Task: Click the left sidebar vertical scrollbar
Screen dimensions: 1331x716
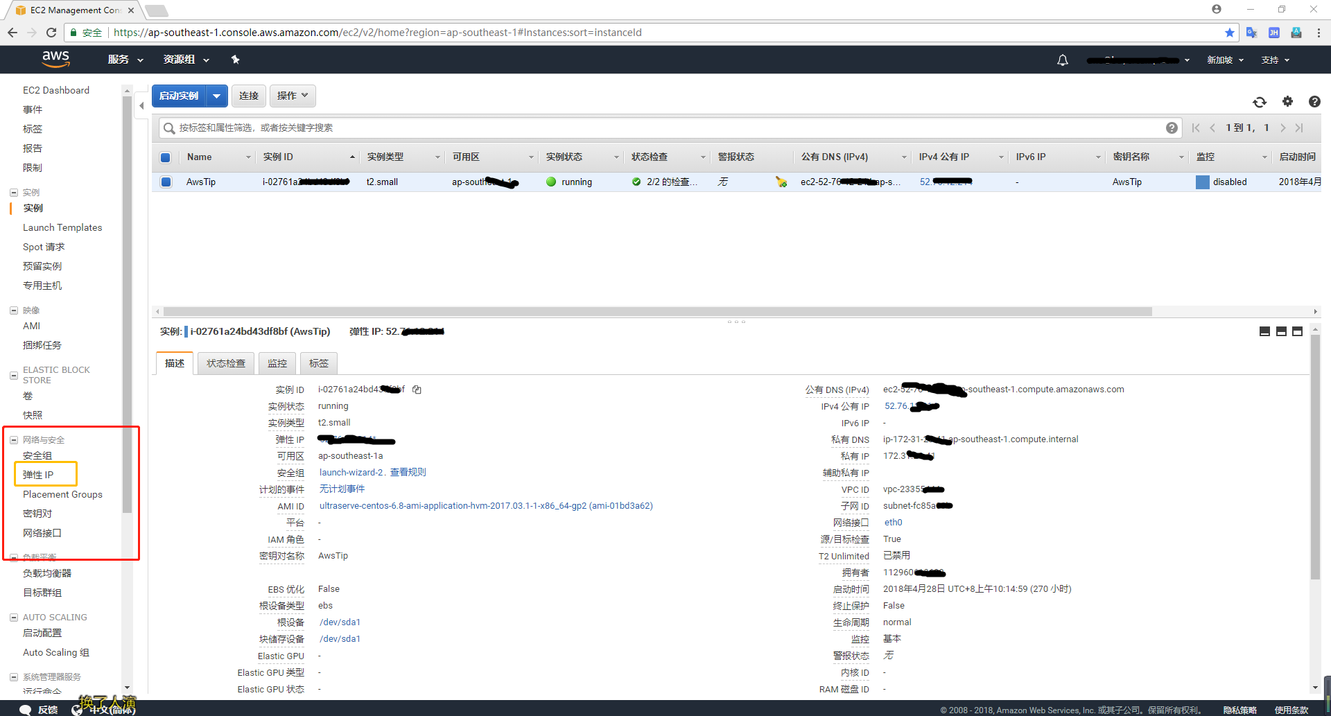Action: [127, 305]
